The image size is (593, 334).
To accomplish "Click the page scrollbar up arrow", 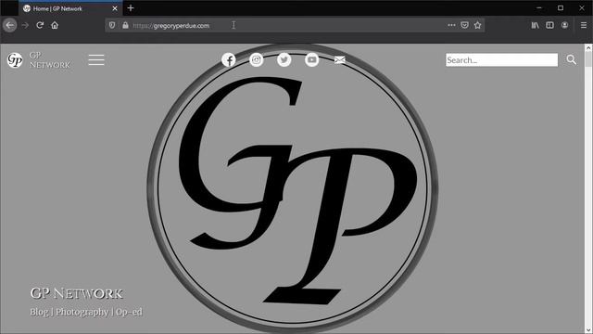I will coord(588,47).
